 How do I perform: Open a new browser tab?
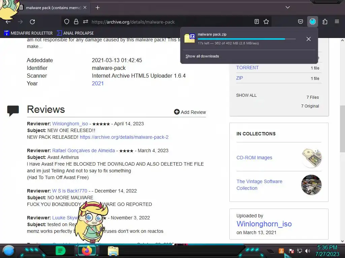coord(97,8)
